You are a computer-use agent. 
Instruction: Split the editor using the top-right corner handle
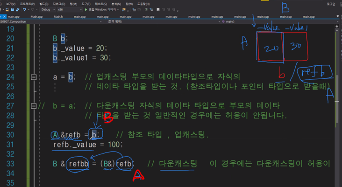[338, 26]
